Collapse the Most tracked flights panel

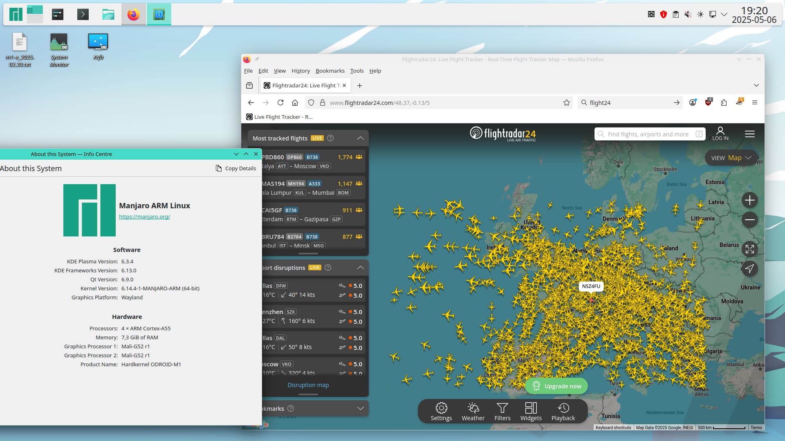361,138
